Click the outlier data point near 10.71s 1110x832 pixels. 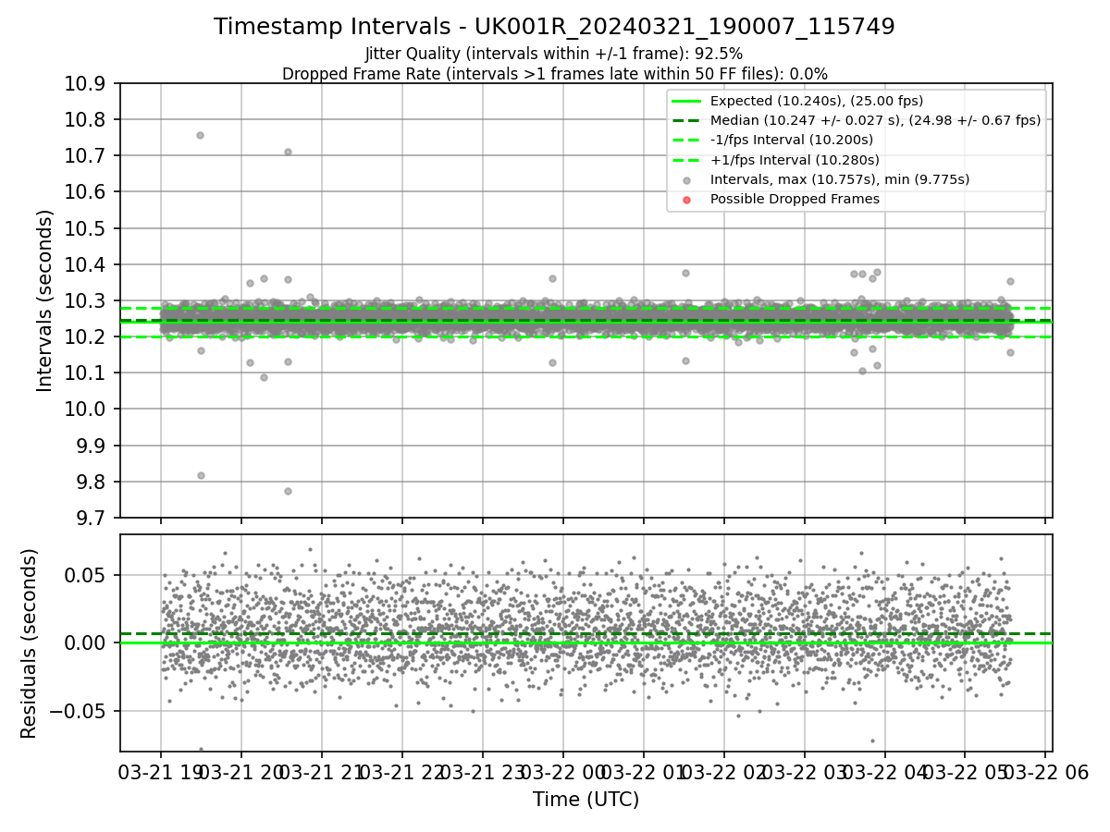point(288,152)
